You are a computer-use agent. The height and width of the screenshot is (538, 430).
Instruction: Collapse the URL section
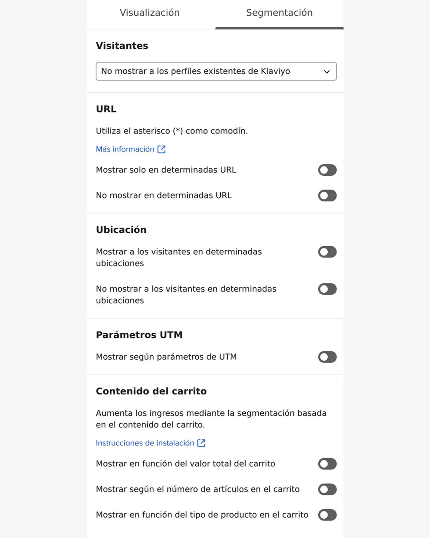coord(106,109)
